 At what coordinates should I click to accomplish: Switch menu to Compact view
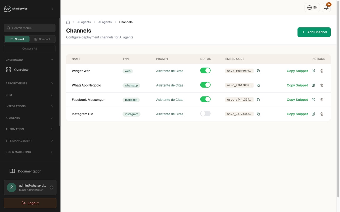[x=42, y=39]
